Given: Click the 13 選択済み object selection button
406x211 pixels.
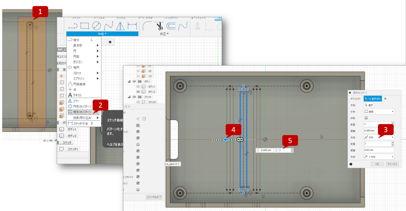Looking at the screenshot, I should coord(373,99).
